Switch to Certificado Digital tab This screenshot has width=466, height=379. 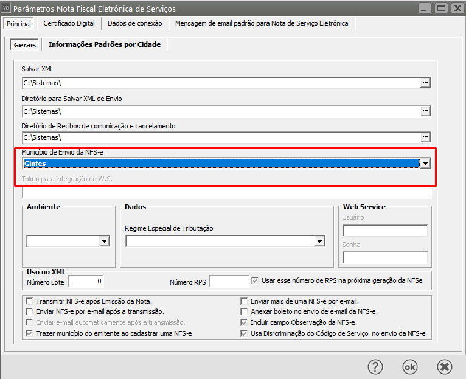point(69,23)
